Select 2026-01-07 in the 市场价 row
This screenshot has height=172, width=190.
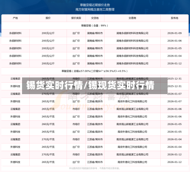(174, 94)
